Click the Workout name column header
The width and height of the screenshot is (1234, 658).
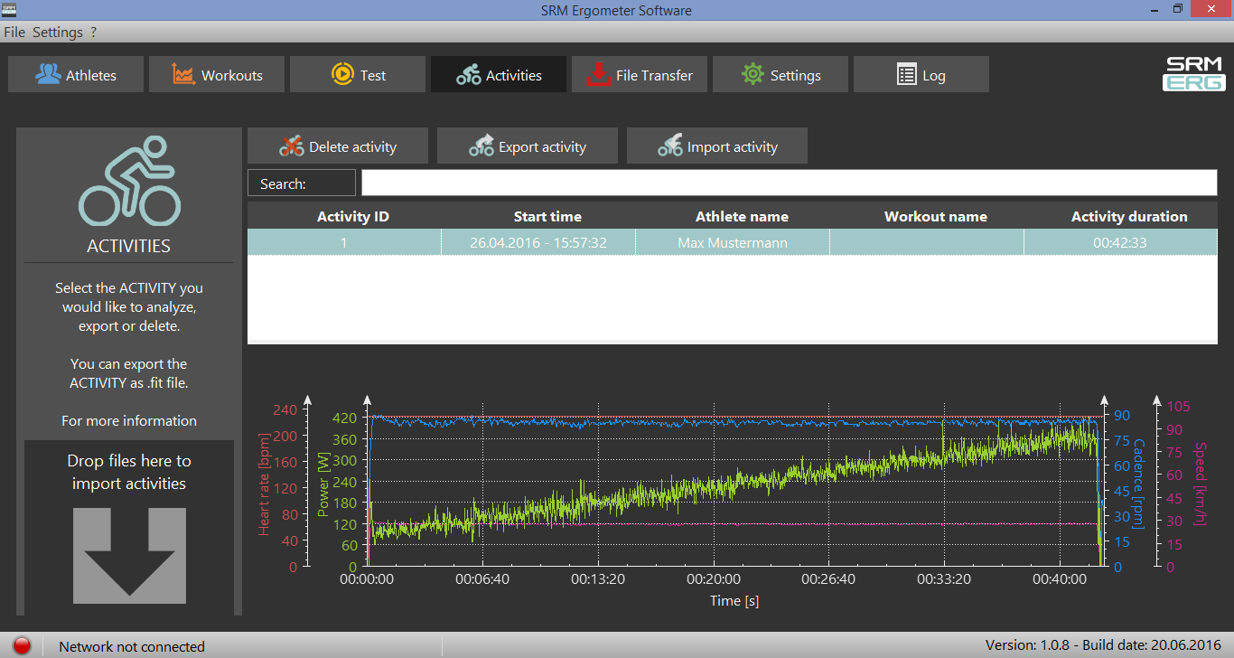coord(936,217)
